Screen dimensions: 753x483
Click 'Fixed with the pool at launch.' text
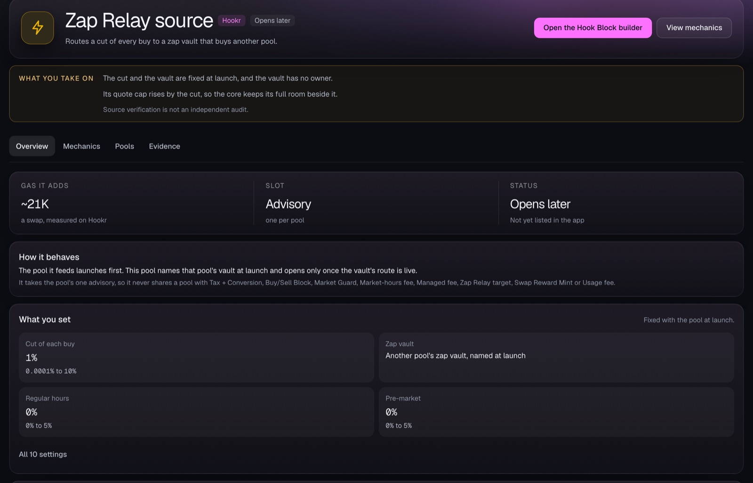(689, 320)
